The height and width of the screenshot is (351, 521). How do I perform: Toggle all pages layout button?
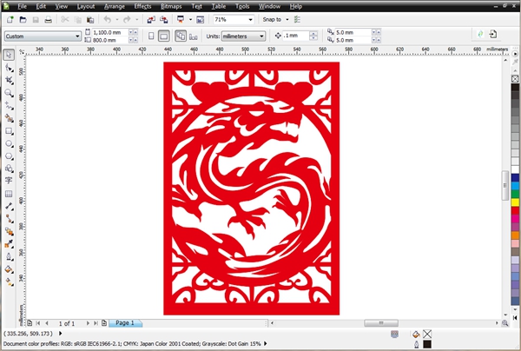click(x=180, y=36)
